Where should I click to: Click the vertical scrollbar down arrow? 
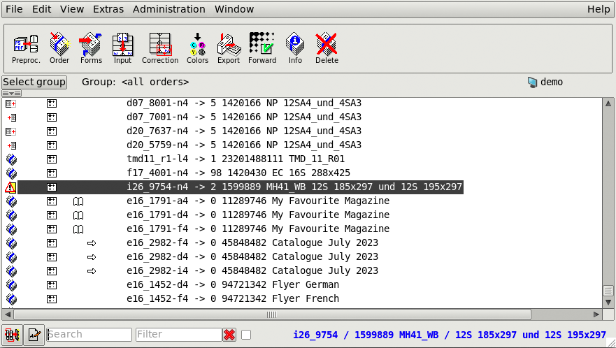(x=608, y=303)
